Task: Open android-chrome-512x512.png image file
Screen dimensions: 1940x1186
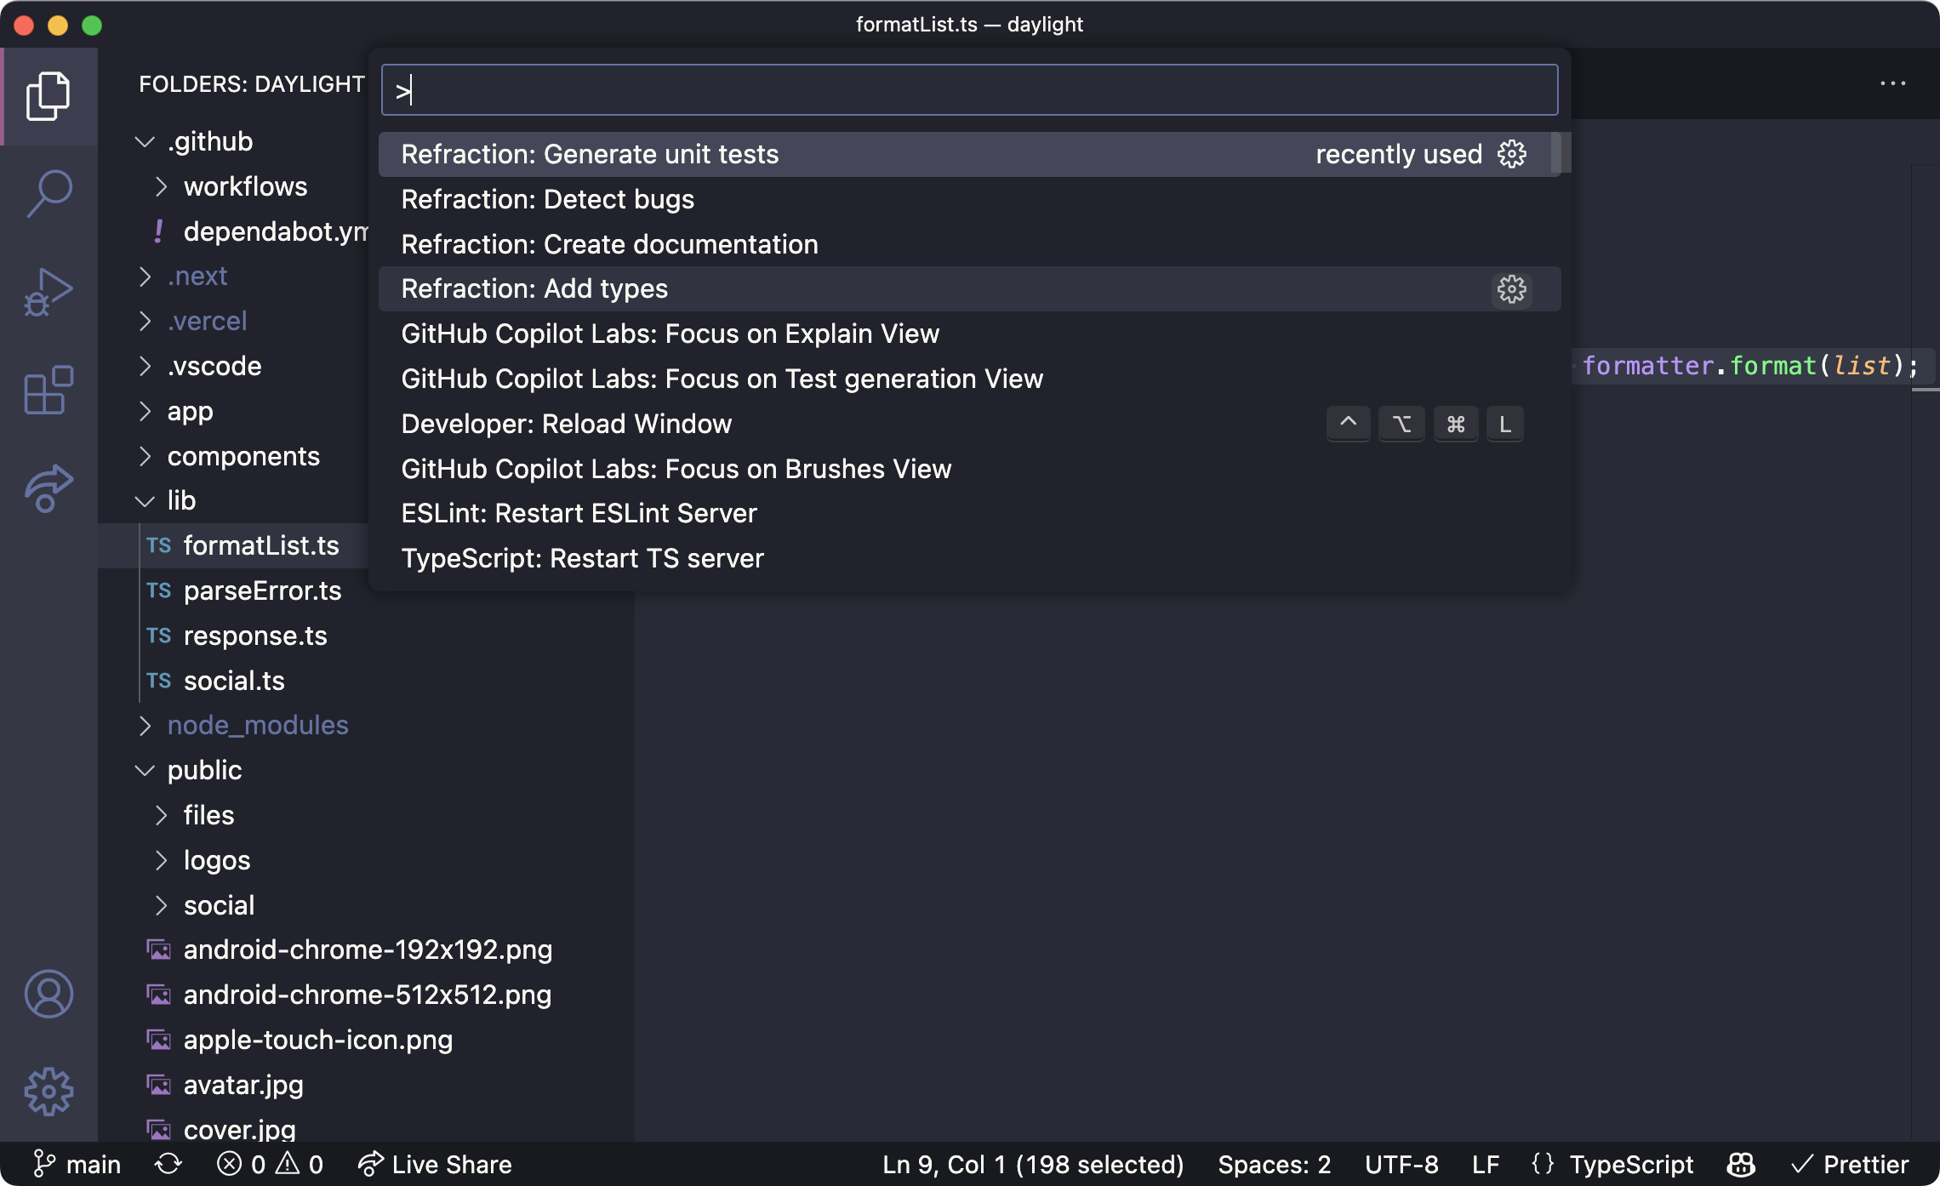Action: [x=368, y=995]
